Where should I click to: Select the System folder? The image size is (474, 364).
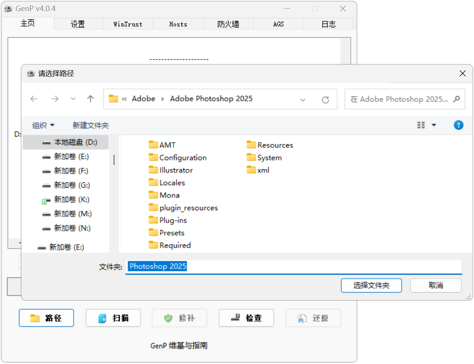tap(264, 157)
